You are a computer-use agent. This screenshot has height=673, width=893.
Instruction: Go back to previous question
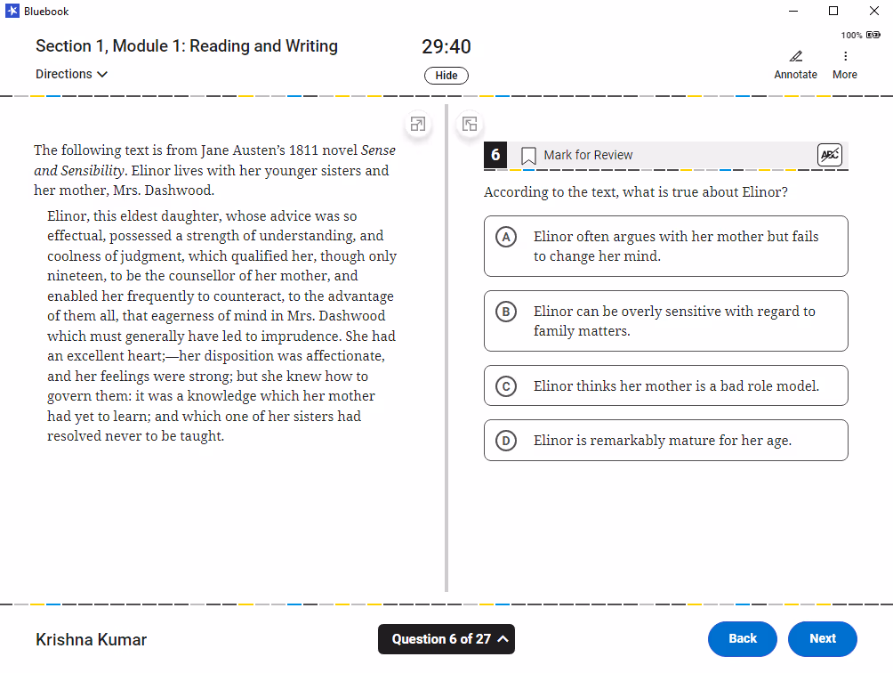coord(743,639)
